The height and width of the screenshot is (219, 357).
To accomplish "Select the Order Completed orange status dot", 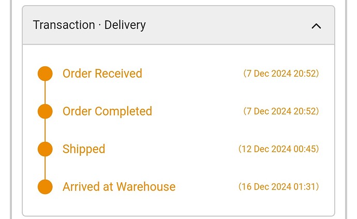I will tap(45, 111).
